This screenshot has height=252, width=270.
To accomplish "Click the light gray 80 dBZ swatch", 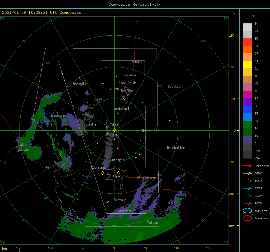I will coord(247,27).
